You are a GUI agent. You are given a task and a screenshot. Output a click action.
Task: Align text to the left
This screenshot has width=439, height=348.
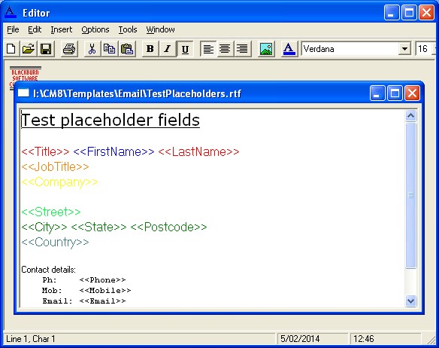click(208, 49)
